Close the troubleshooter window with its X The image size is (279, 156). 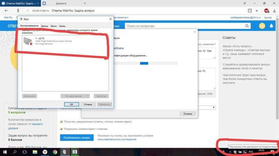pyautogui.click(x=195, y=32)
